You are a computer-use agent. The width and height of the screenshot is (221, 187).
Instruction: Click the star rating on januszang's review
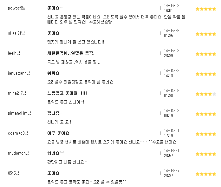[x=206, y=74]
